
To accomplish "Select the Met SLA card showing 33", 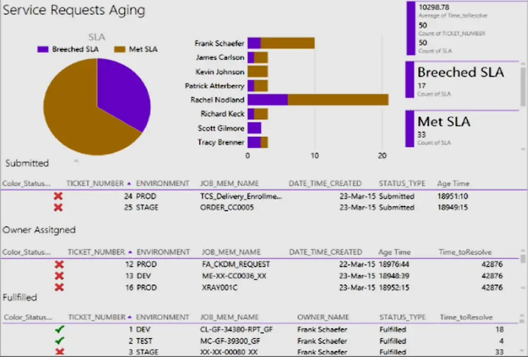I will click(x=462, y=128).
